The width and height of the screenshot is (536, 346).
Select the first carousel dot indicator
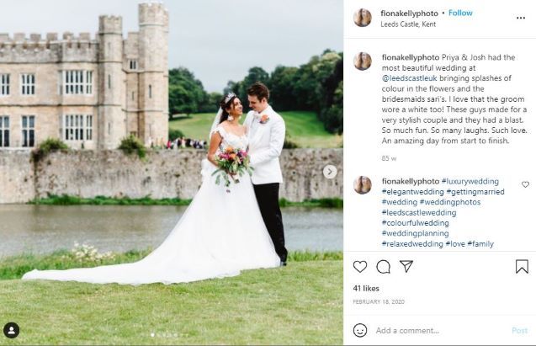(152, 335)
